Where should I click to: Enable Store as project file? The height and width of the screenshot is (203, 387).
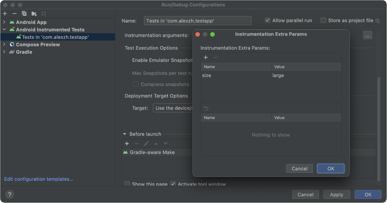323,20
